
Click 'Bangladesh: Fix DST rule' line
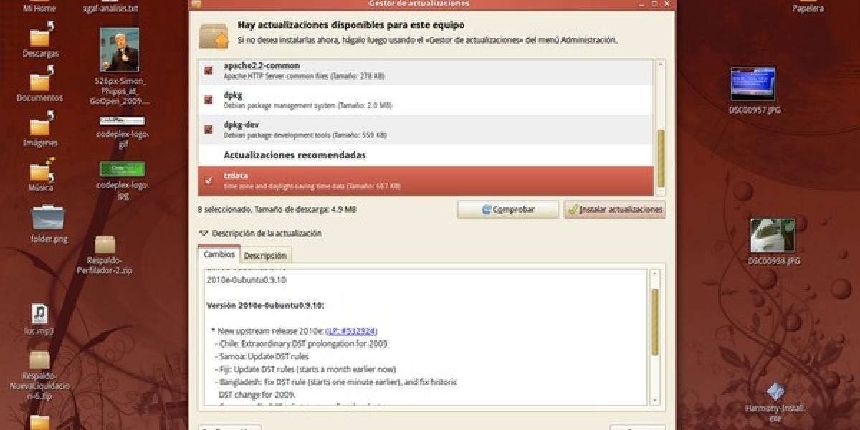pos(335,382)
